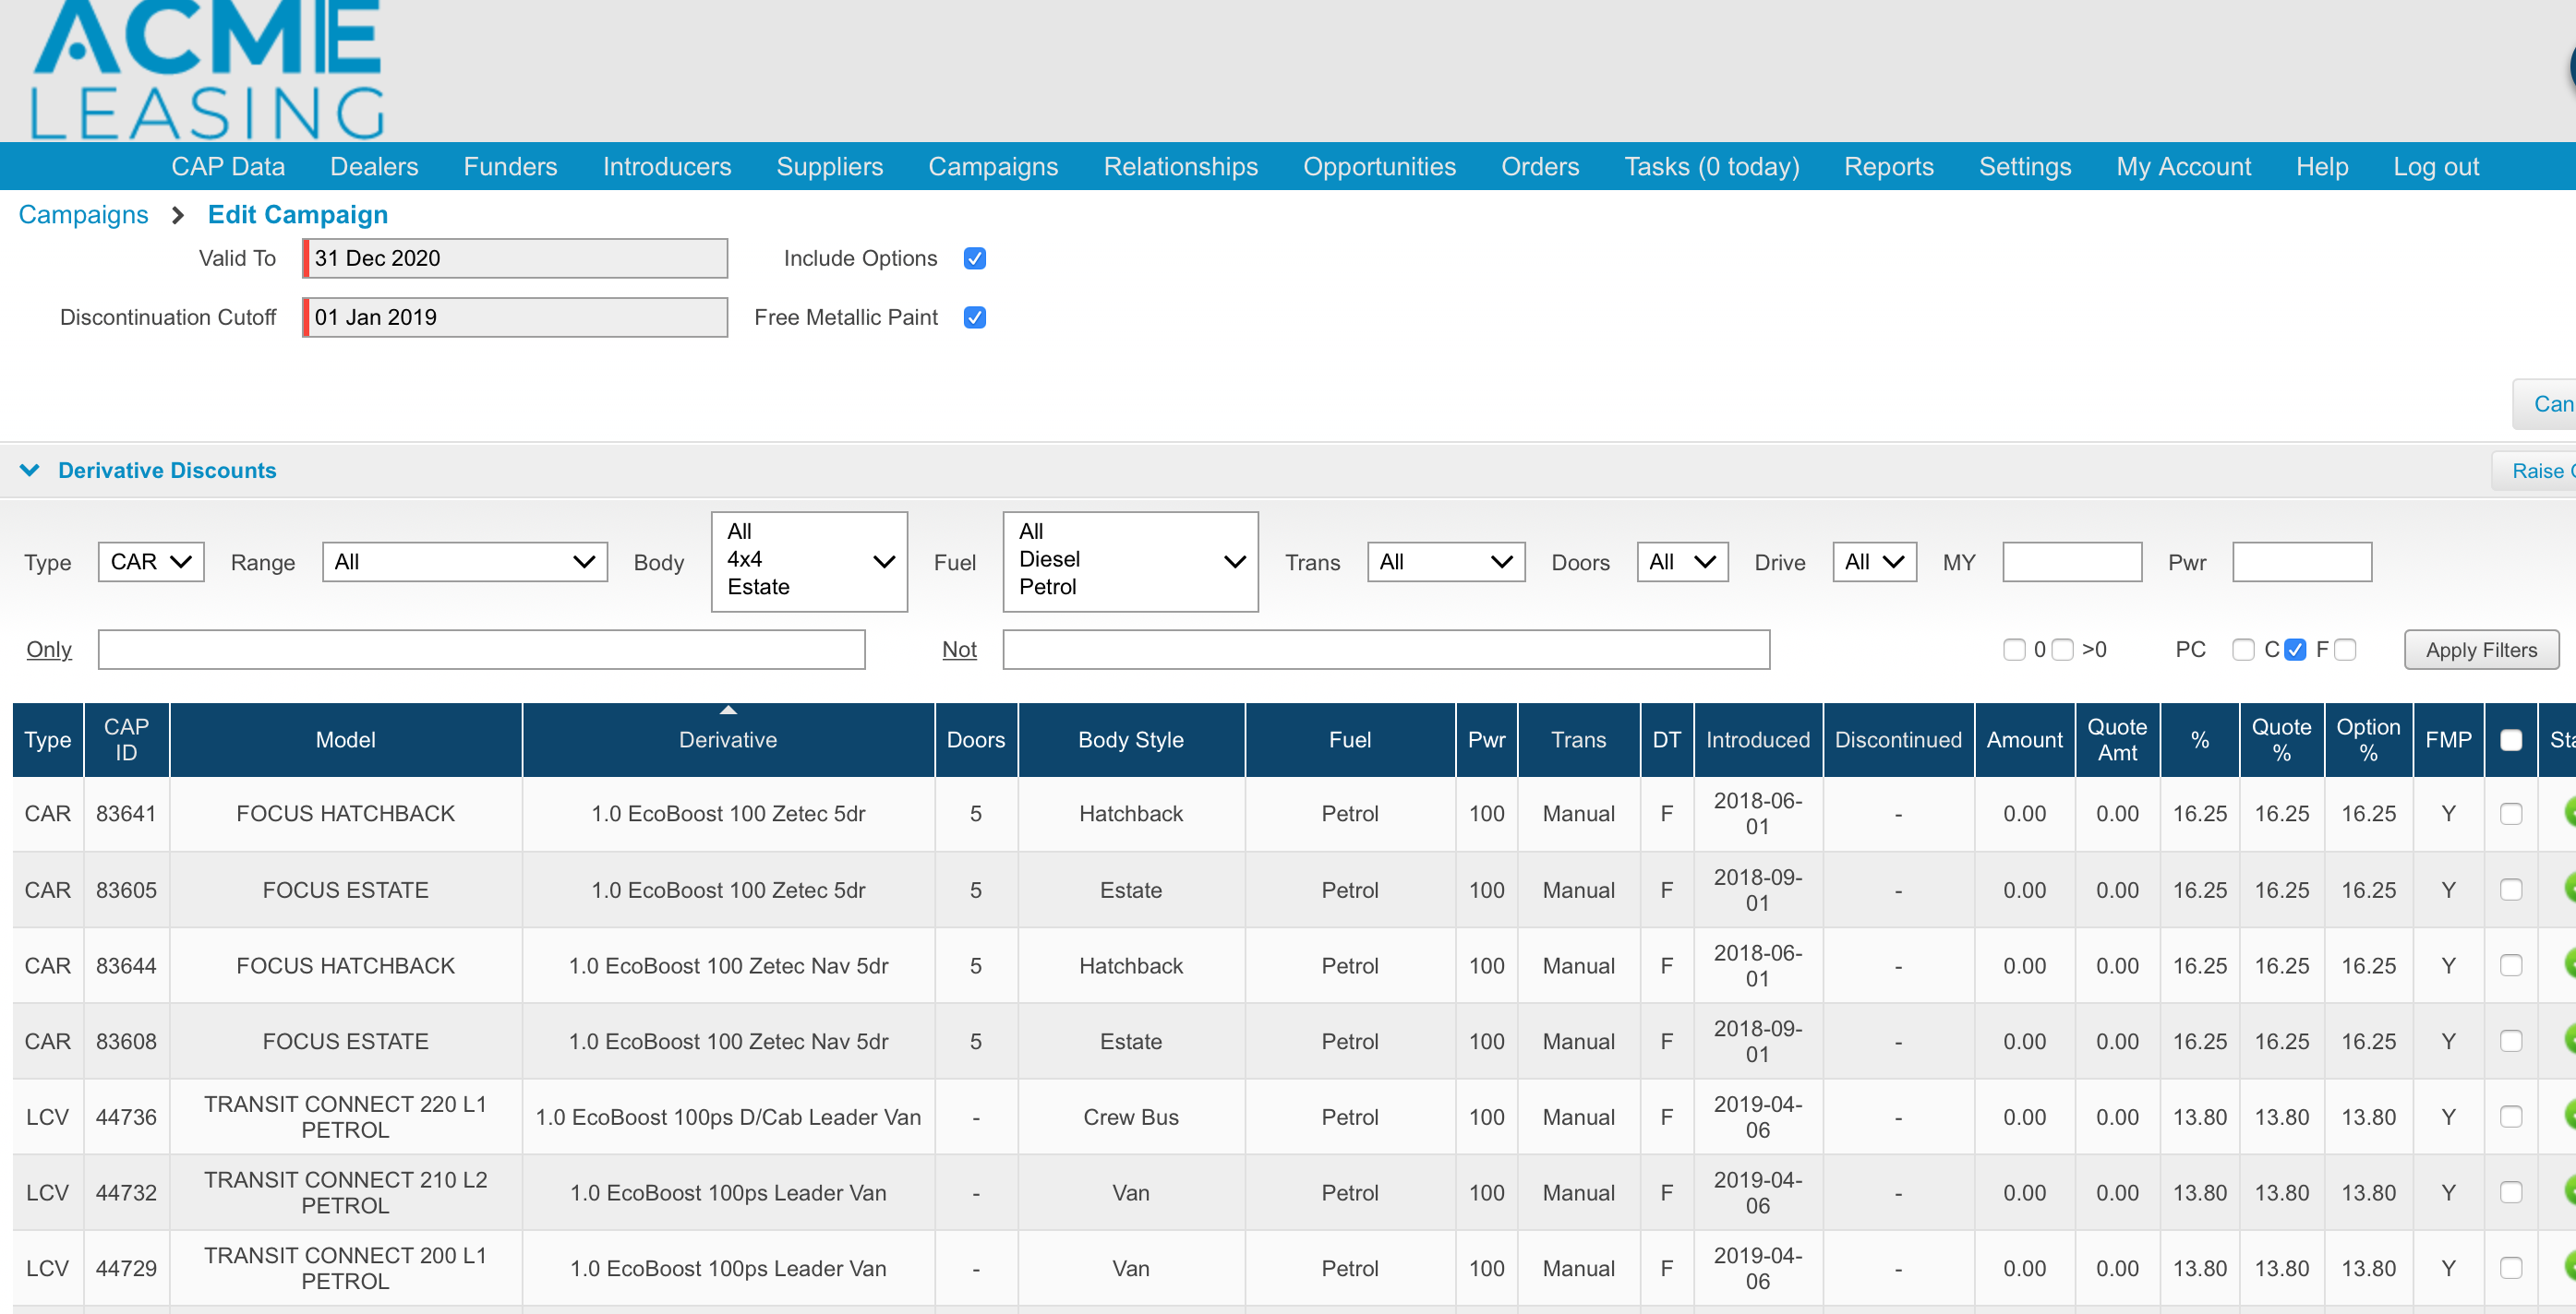Click green status icon for CAP ID 83641

tap(2569, 812)
